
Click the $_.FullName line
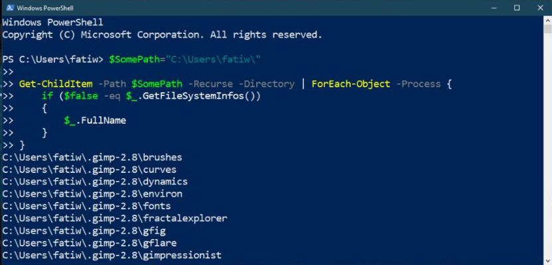(x=95, y=121)
